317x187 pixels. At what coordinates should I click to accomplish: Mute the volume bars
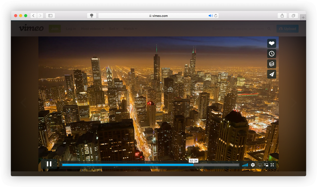pyautogui.click(x=245, y=165)
